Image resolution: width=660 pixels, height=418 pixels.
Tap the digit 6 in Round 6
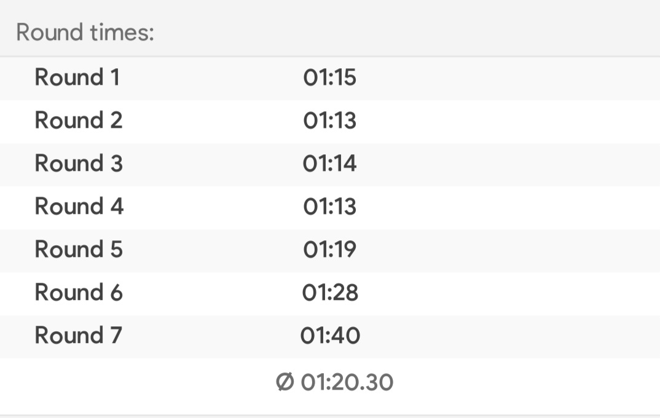[117, 292]
